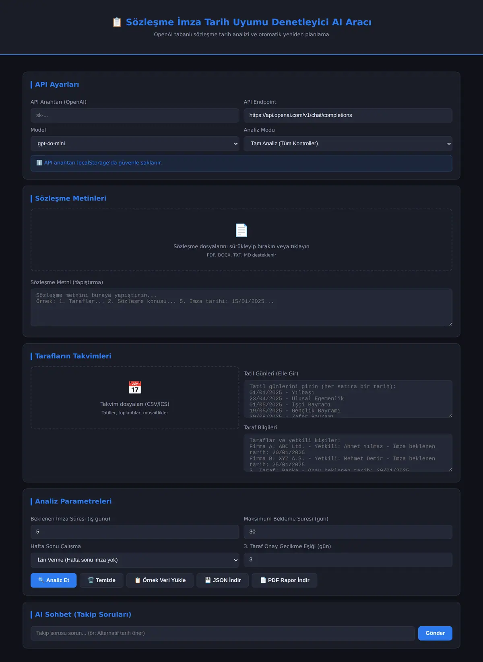Screen dimensions: 483x662
Task: Click the "Tatiller, toplantılar, müsaitlikler" hint text
Action: (x=135, y=413)
